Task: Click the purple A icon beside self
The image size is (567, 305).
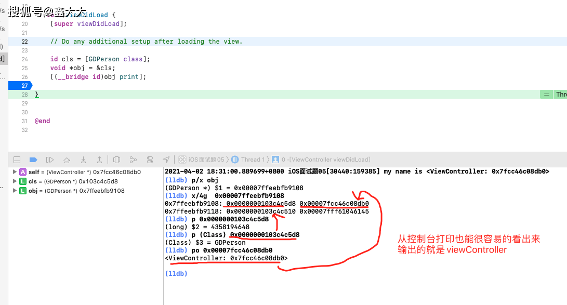Action: click(x=23, y=172)
